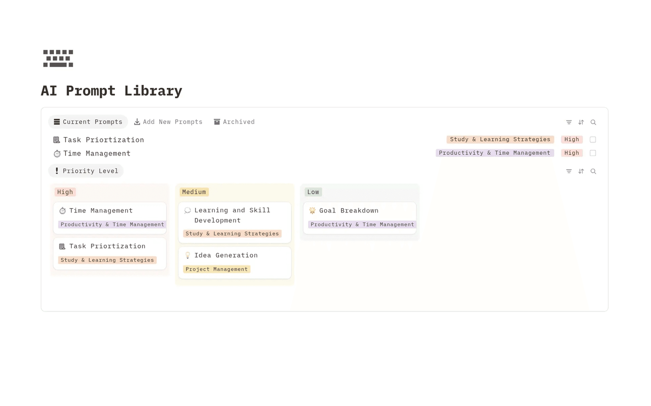This screenshot has width=651, height=406.
Task: Click sort icon in Priority Level toolbar
Action: click(x=581, y=171)
